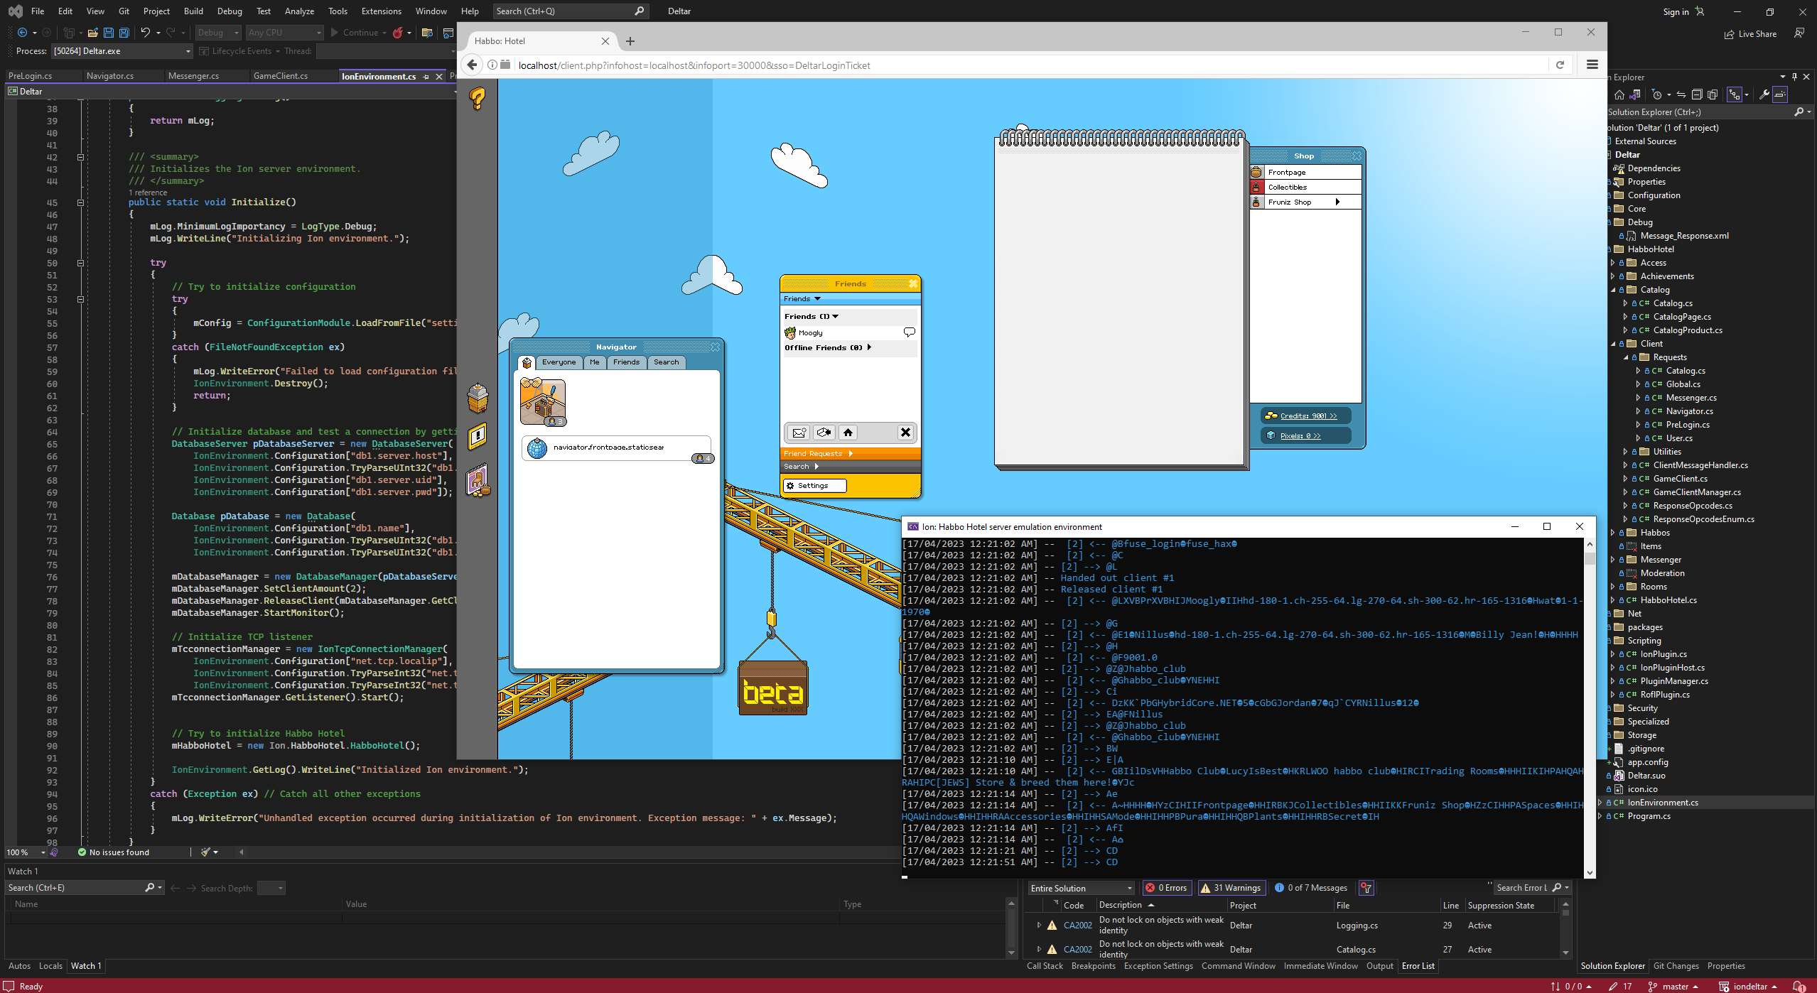
Task: Open the Any CPU platform dropdown
Action: point(284,33)
